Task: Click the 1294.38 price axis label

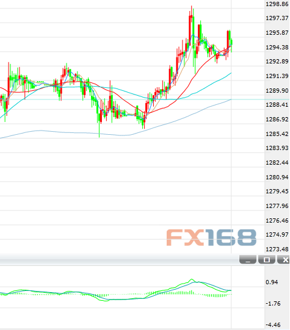Action: 277,47
